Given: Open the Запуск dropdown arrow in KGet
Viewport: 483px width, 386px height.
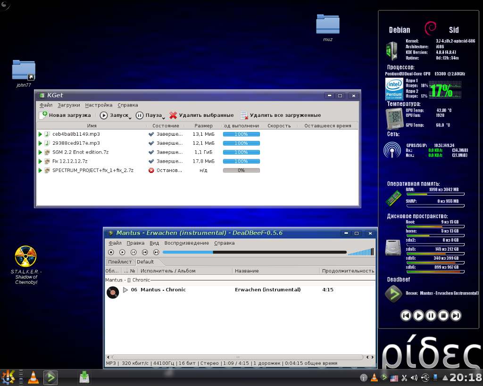Looking at the screenshot, I should [130, 118].
